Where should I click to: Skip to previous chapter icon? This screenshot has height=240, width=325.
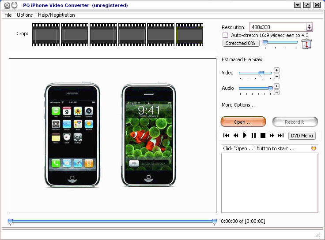pyautogui.click(x=227, y=136)
